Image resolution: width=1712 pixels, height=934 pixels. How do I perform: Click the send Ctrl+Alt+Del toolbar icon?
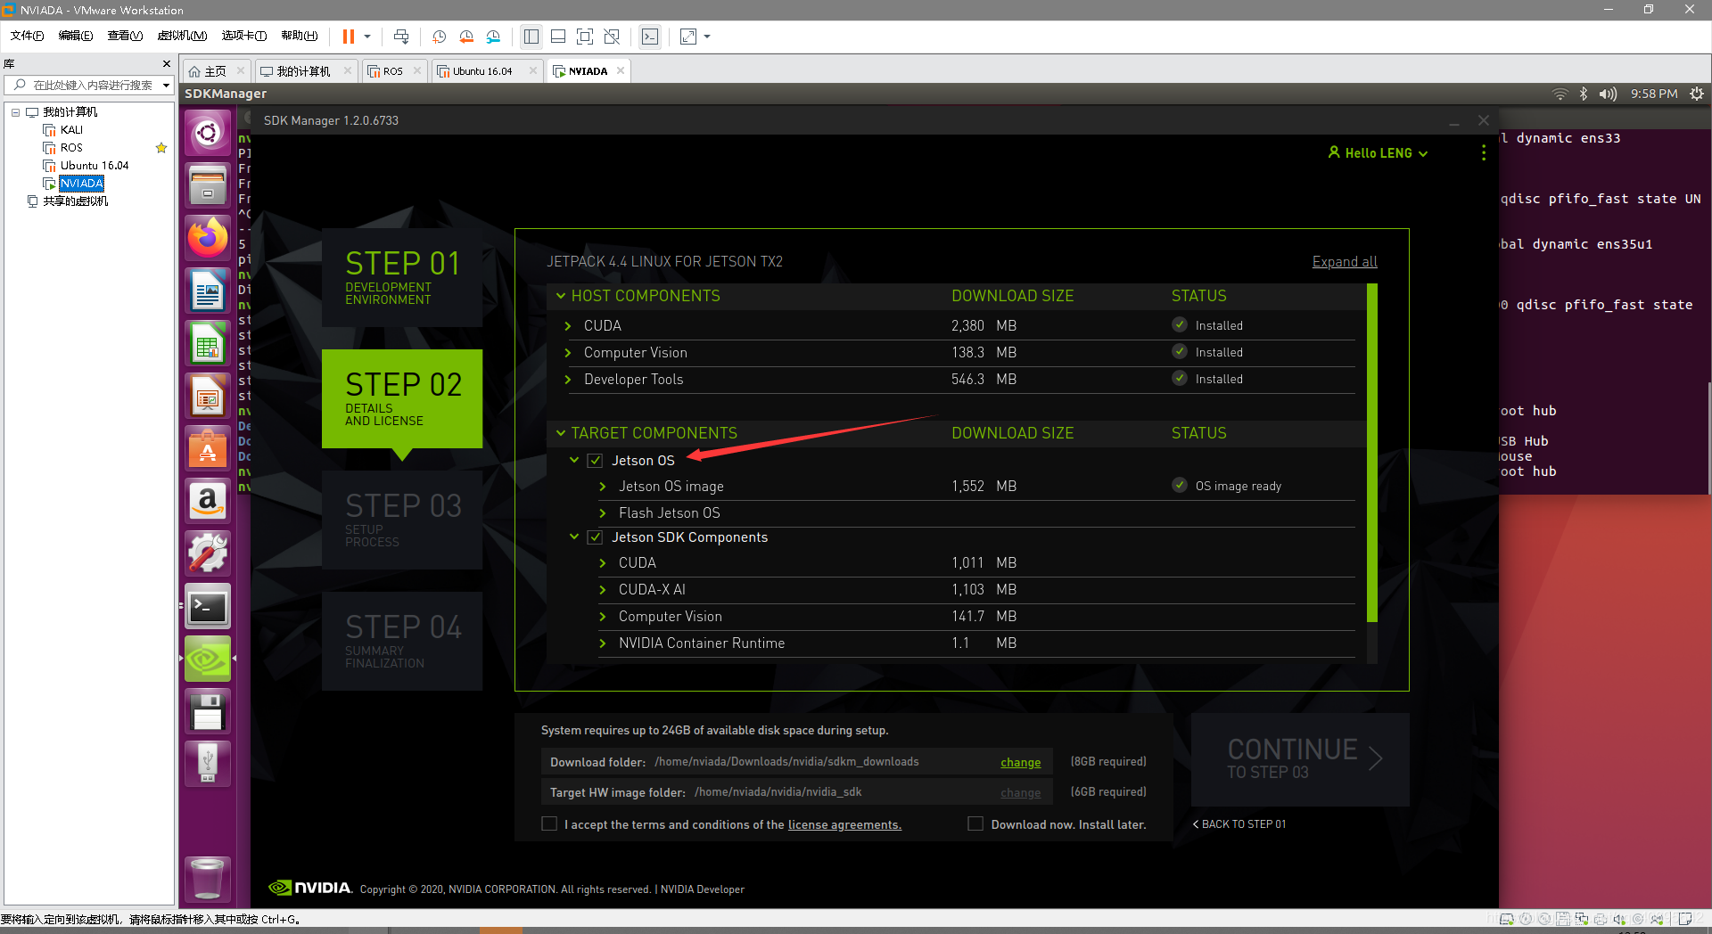[x=401, y=37]
